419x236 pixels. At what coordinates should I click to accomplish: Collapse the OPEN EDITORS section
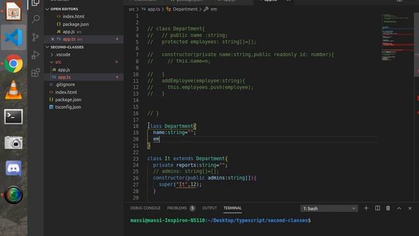point(64,9)
